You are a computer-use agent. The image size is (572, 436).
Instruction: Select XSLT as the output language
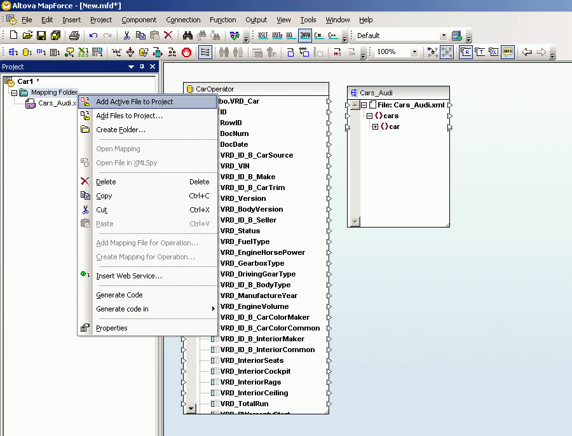pyautogui.click(x=262, y=36)
